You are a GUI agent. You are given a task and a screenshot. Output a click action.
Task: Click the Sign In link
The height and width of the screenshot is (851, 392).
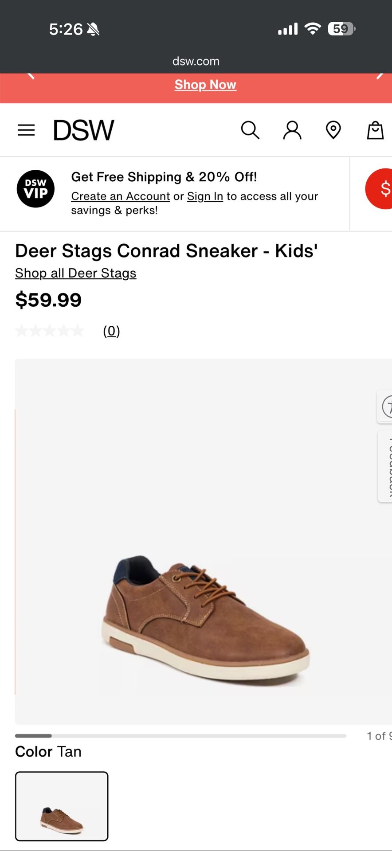205,196
